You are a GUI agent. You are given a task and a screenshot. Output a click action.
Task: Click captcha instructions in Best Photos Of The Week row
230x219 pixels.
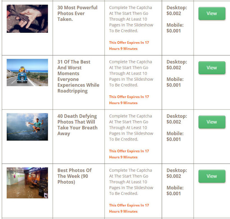(x=131, y=182)
